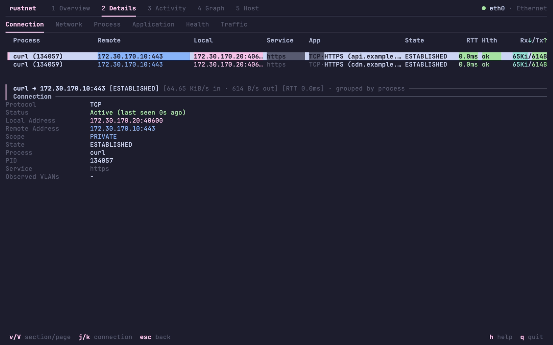Click the grouped by process indicator
Viewport: 553px width, 345px height.
(x=370, y=89)
